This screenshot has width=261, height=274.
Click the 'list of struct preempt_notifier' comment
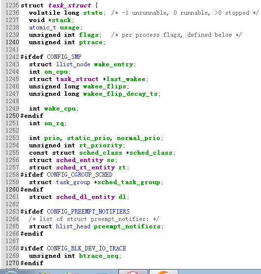point(94,219)
